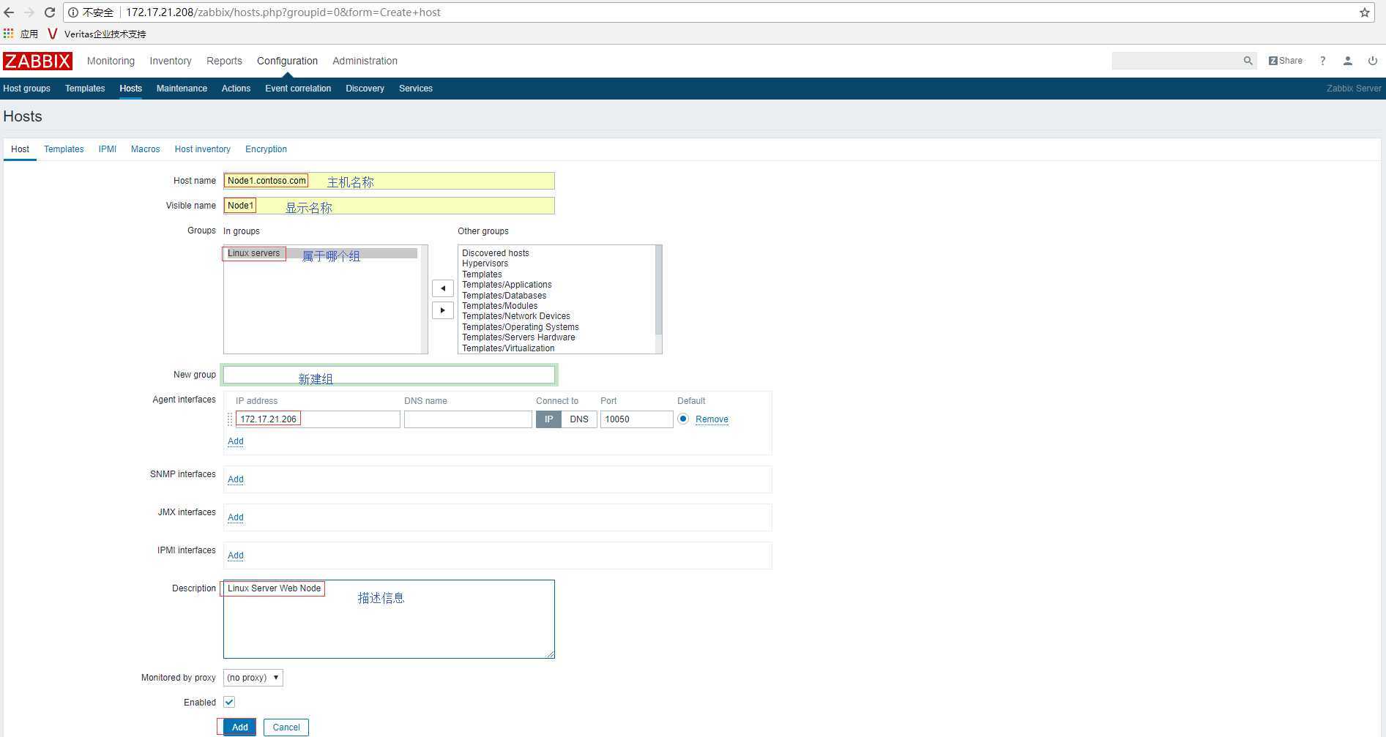Open the user profile icon
Screen dimensions: 1386x737
1347,61
